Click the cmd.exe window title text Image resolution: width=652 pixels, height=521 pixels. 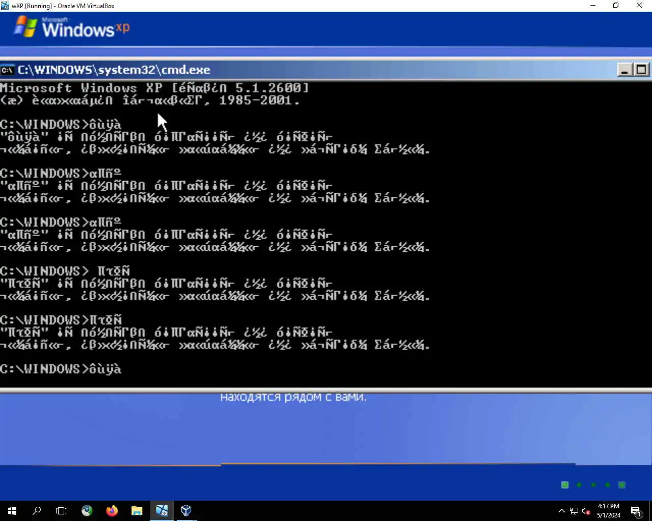pyautogui.click(x=114, y=70)
